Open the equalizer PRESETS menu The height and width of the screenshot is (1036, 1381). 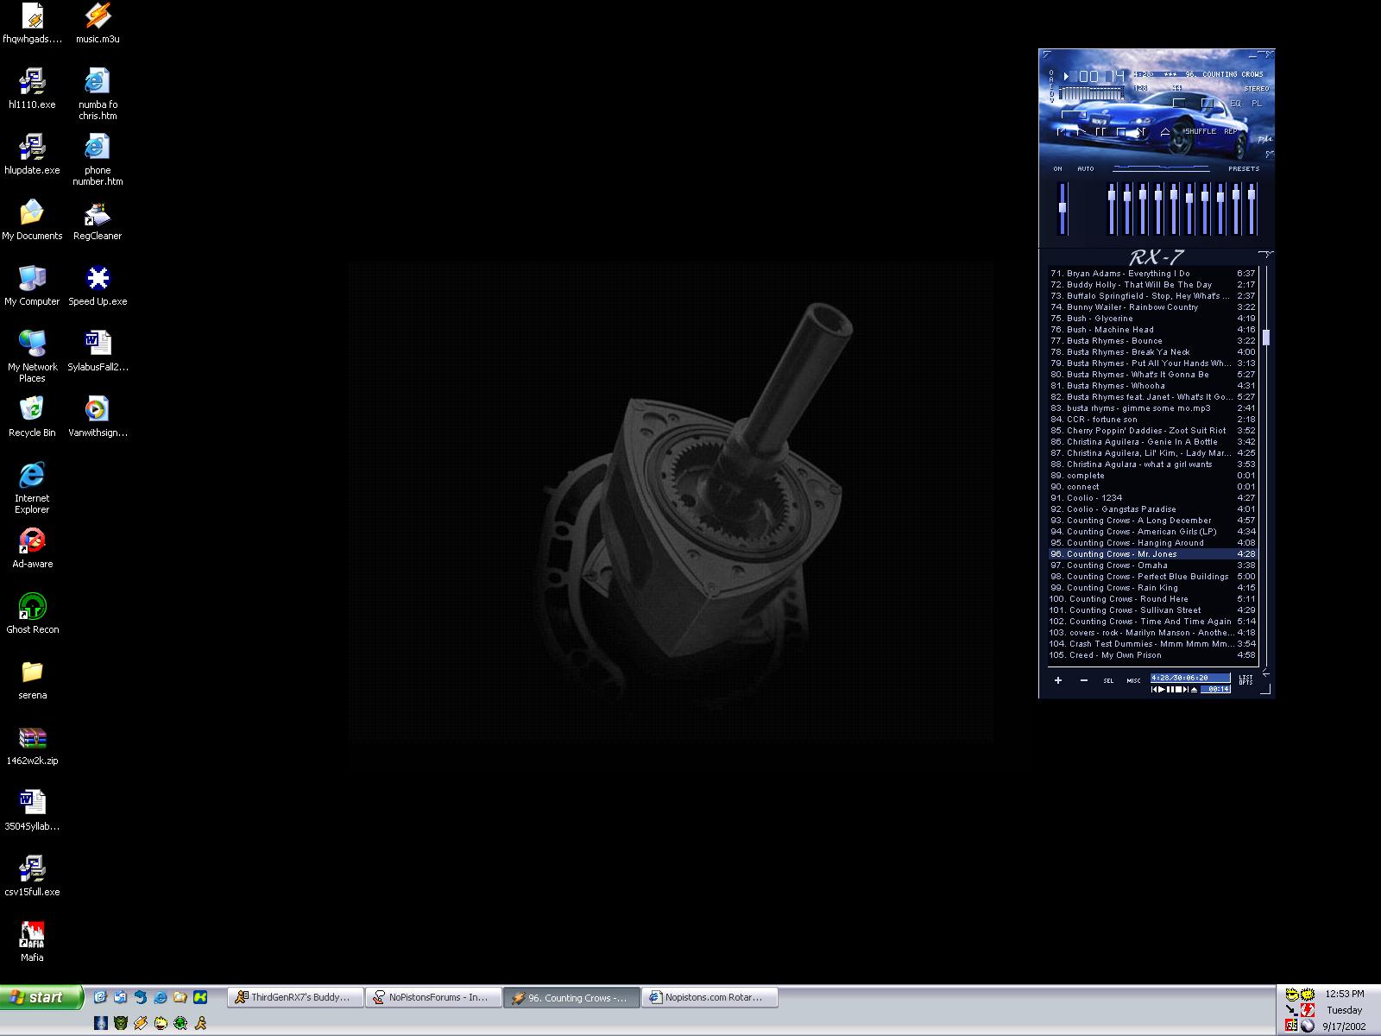tap(1244, 169)
